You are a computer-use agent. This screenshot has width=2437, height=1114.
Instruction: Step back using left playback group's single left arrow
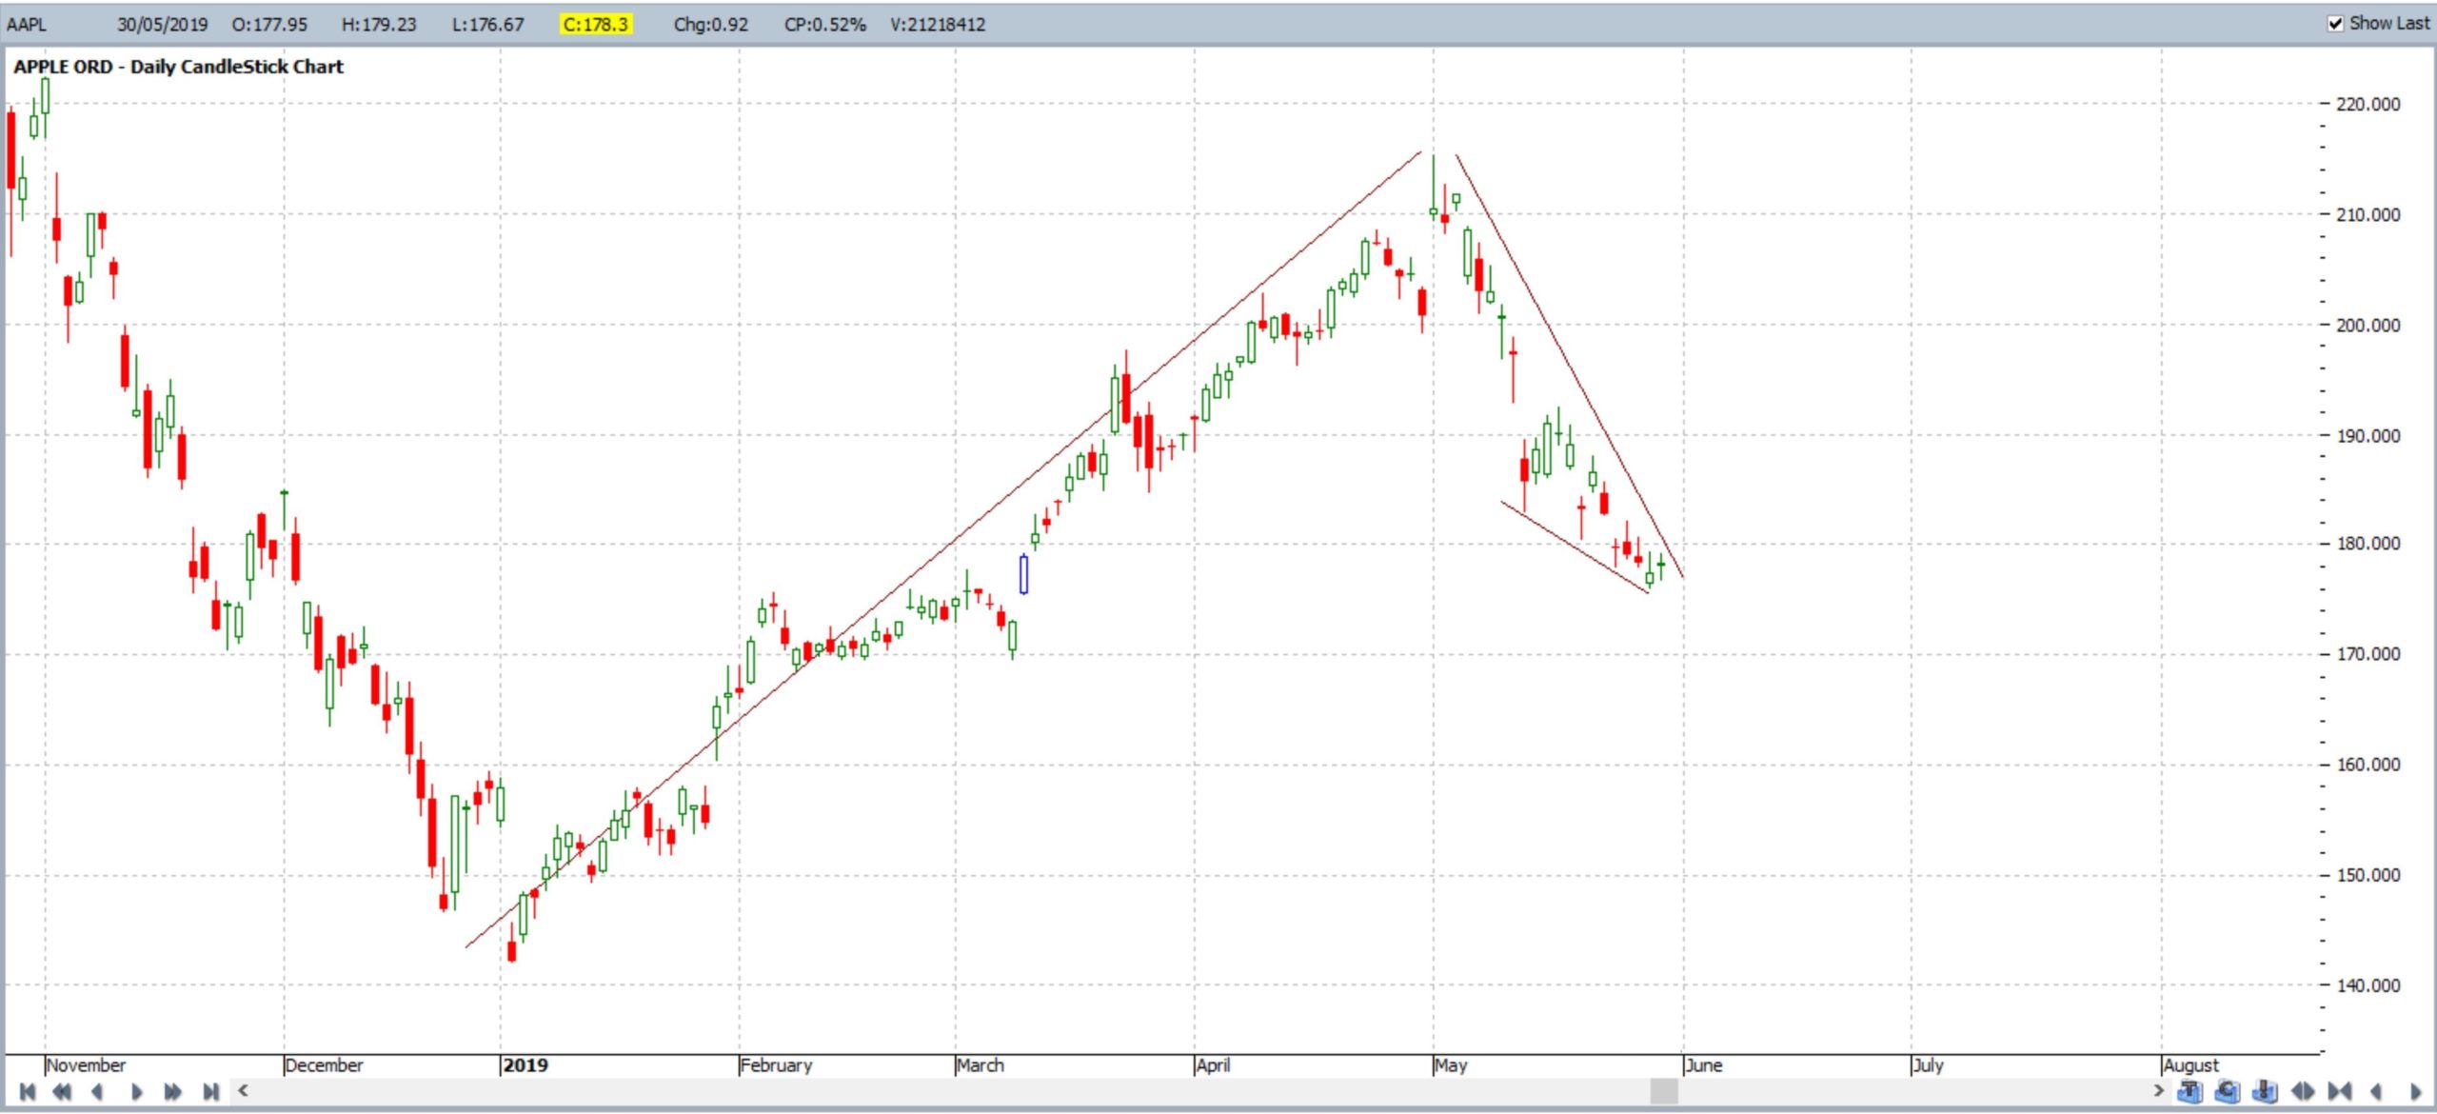point(97,1091)
